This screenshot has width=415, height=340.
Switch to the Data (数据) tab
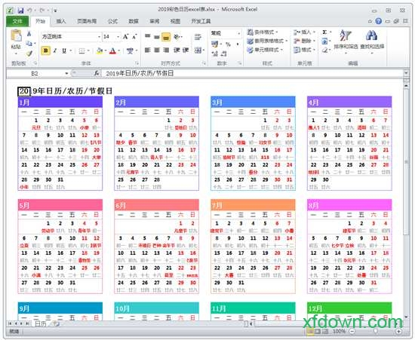point(134,21)
